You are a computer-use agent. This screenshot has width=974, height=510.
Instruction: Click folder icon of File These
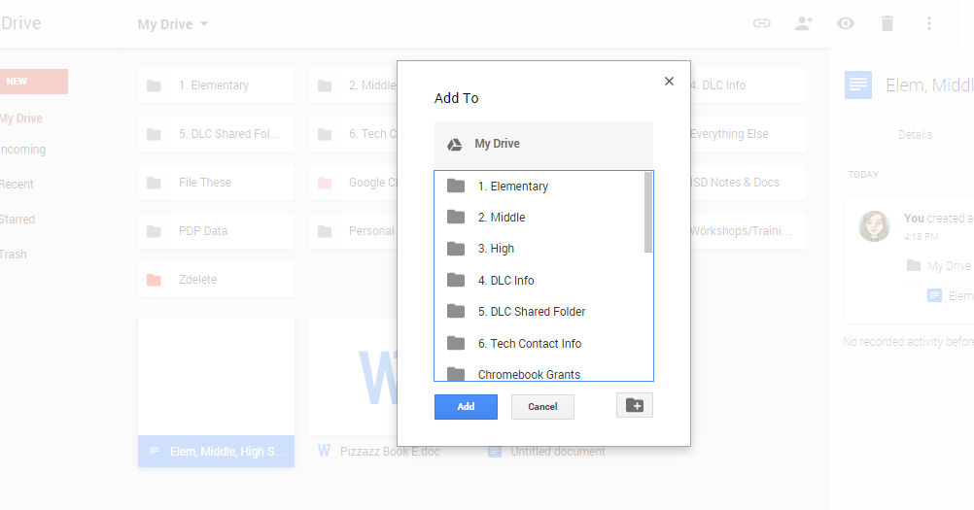point(154,183)
